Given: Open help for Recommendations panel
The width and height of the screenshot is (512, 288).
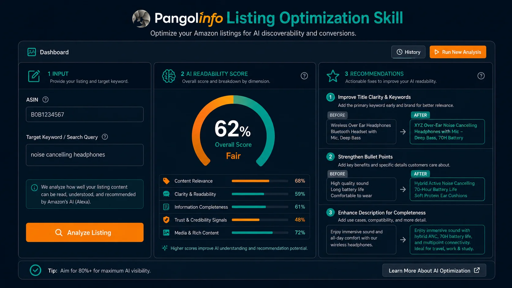Looking at the screenshot, I should point(481,76).
